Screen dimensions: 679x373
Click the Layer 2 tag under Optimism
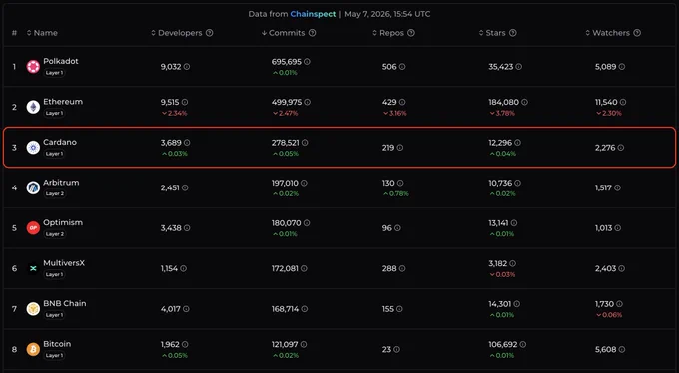click(55, 234)
